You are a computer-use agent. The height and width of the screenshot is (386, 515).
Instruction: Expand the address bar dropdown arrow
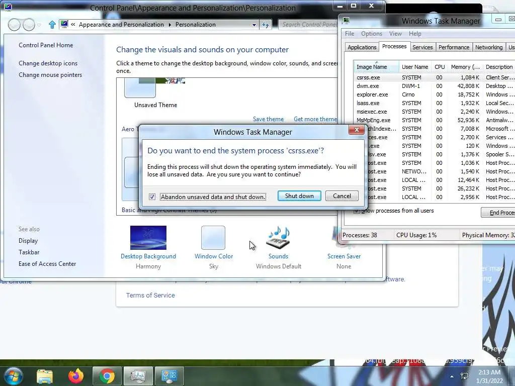tap(254, 25)
